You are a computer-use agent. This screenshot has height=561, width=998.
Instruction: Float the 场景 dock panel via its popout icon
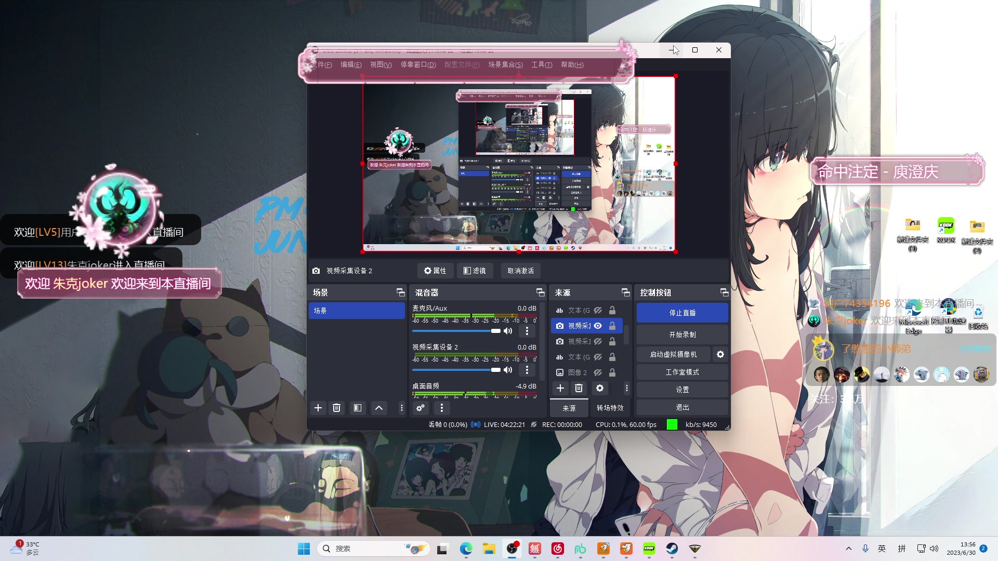(400, 292)
